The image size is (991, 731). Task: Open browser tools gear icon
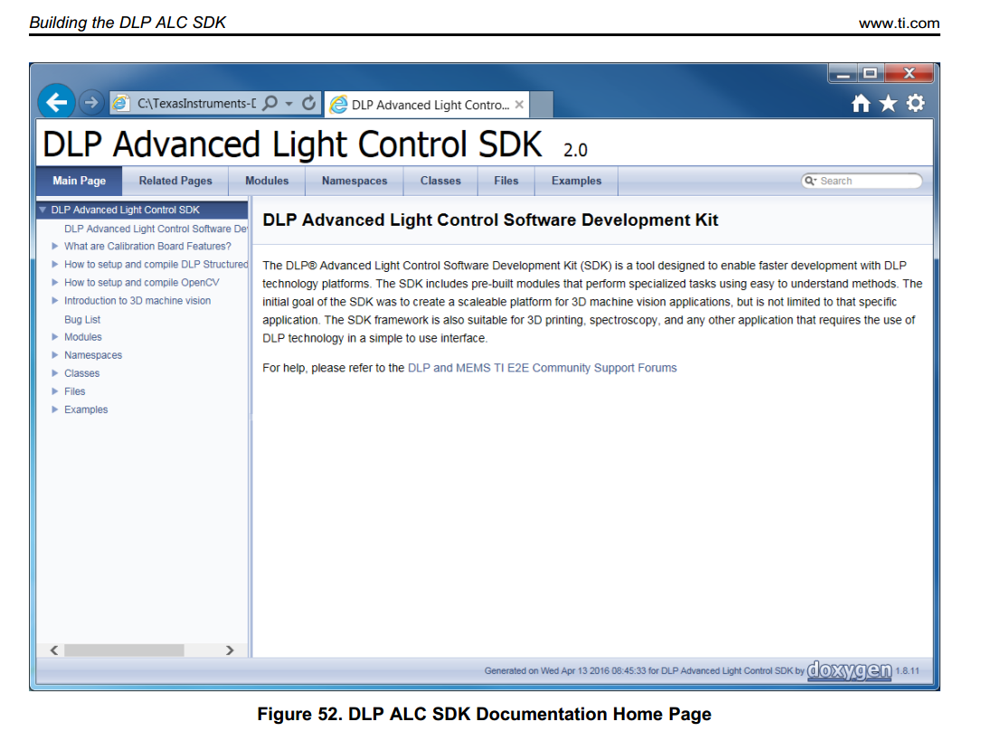[x=915, y=103]
